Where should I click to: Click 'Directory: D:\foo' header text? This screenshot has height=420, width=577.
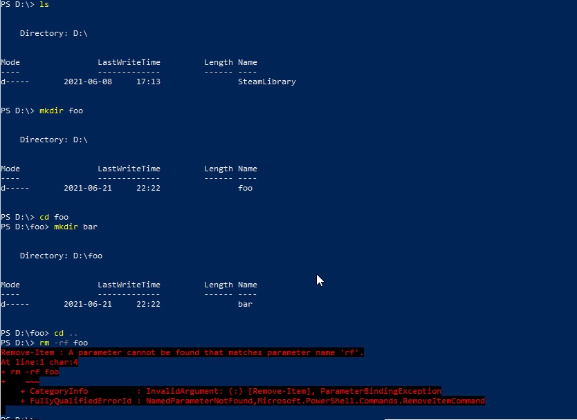(x=61, y=256)
